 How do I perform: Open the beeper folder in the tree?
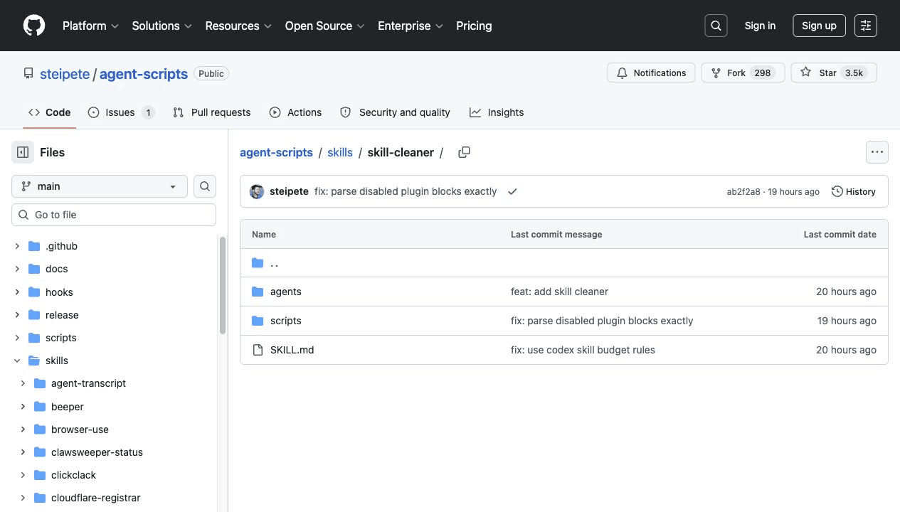[x=68, y=407]
